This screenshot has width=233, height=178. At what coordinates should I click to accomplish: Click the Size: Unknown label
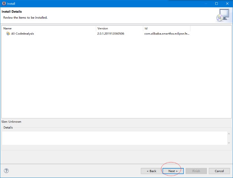(x=11, y=122)
